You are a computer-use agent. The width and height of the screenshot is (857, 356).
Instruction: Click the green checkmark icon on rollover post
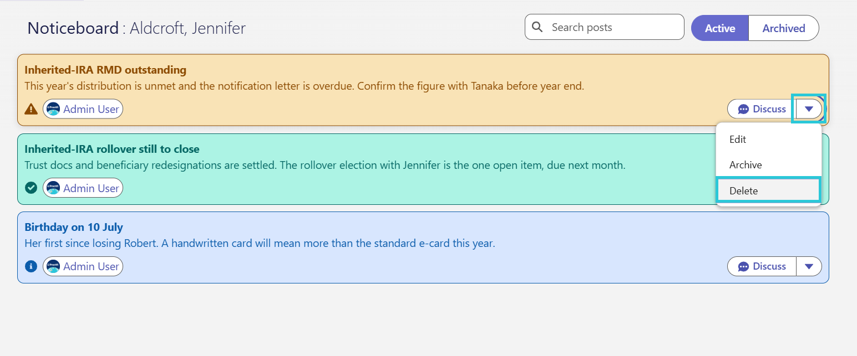tap(31, 188)
